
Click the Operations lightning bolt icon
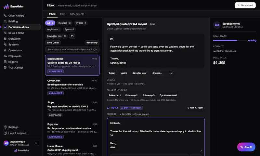tap(5, 50)
